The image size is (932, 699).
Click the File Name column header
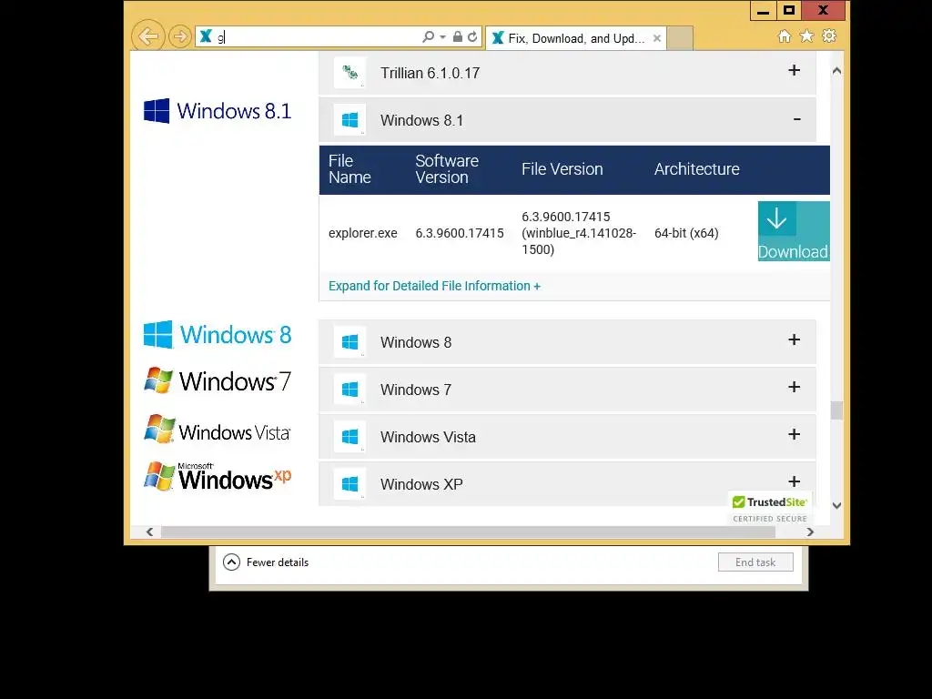click(x=349, y=169)
